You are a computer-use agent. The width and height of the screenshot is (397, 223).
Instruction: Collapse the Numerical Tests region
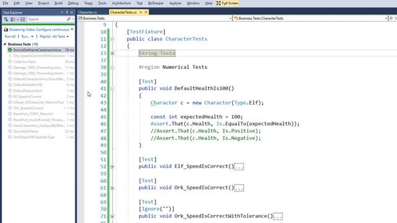point(112,68)
